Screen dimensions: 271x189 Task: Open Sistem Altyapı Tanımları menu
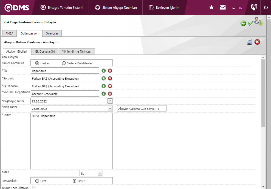[116, 8]
